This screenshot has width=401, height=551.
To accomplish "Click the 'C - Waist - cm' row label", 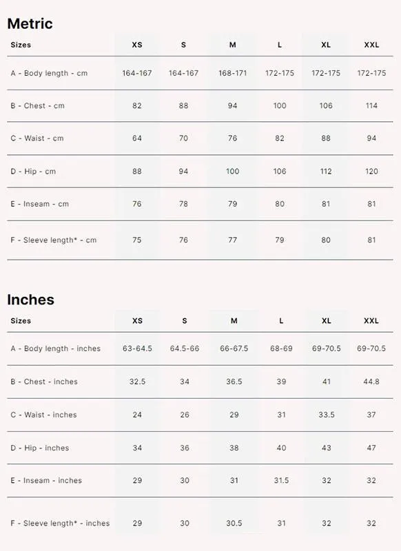I will (37, 138).
